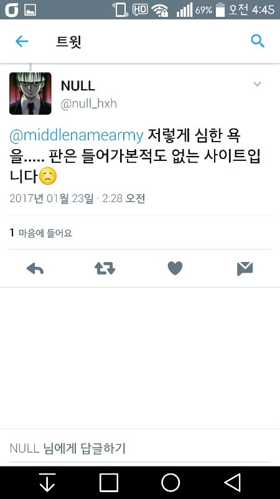280x499 pixels.
Task: Open NULL's profile picture
Action: coord(30,94)
